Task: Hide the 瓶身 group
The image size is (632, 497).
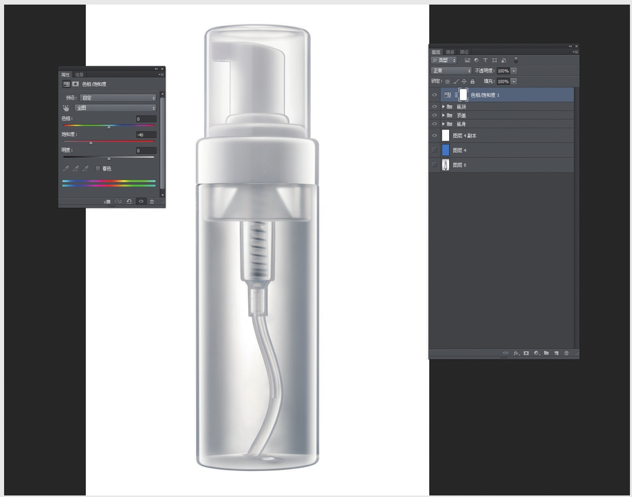Action: 434,124
